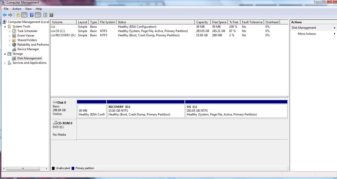The width and height of the screenshot is (337, 179).
Task: Click the tree scrollbar left arrow
Action: (4, 169)
